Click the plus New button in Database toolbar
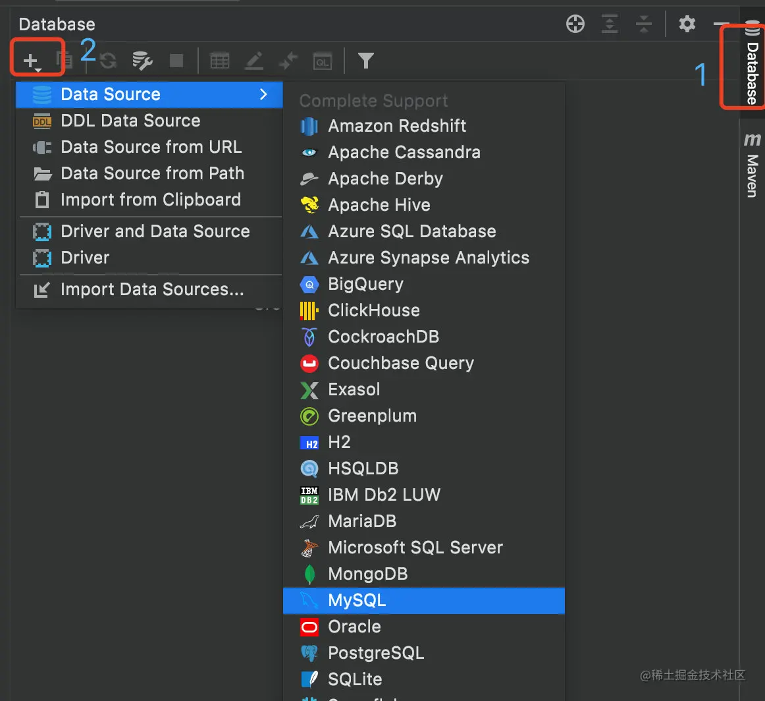The width and height of the screenshot is (765, 701). point(32,61)
